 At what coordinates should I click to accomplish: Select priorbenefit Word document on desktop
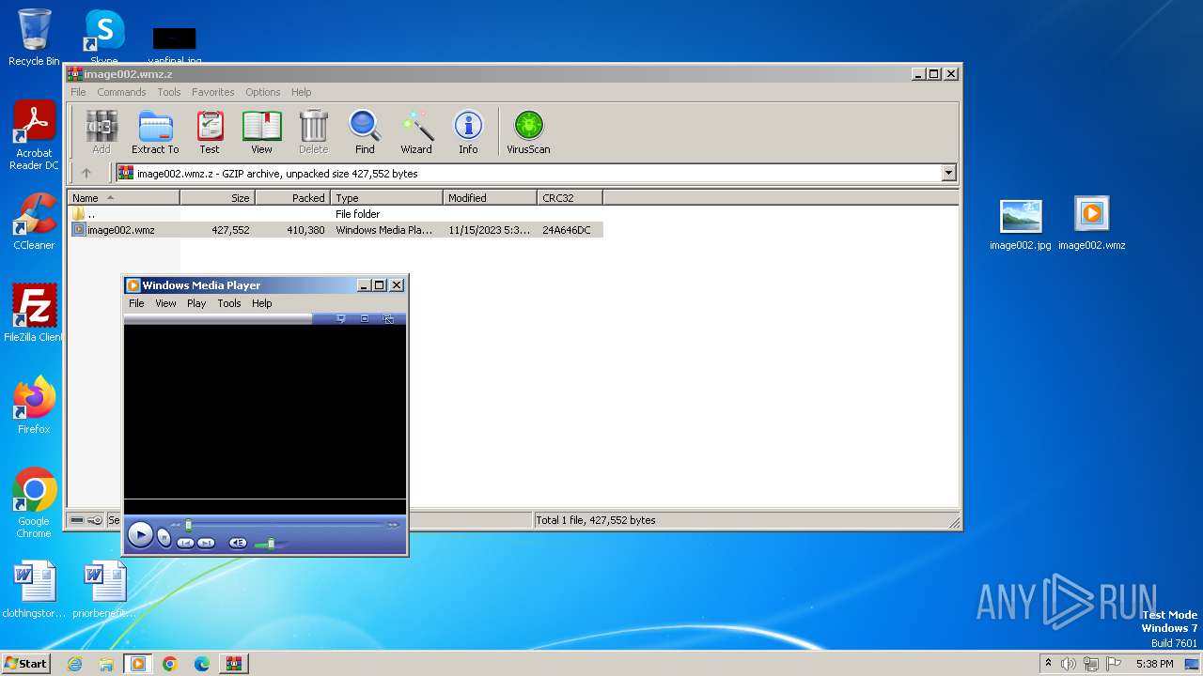[104, 590]
